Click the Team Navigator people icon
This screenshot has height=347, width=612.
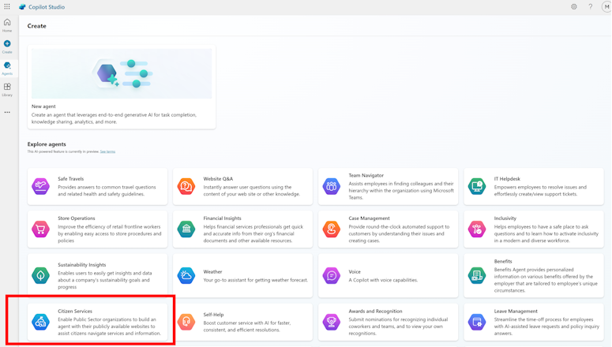(x=332, y=186)
